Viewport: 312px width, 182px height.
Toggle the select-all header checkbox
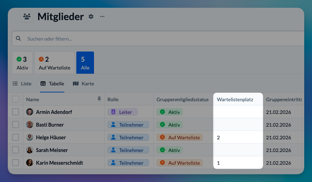16,99
